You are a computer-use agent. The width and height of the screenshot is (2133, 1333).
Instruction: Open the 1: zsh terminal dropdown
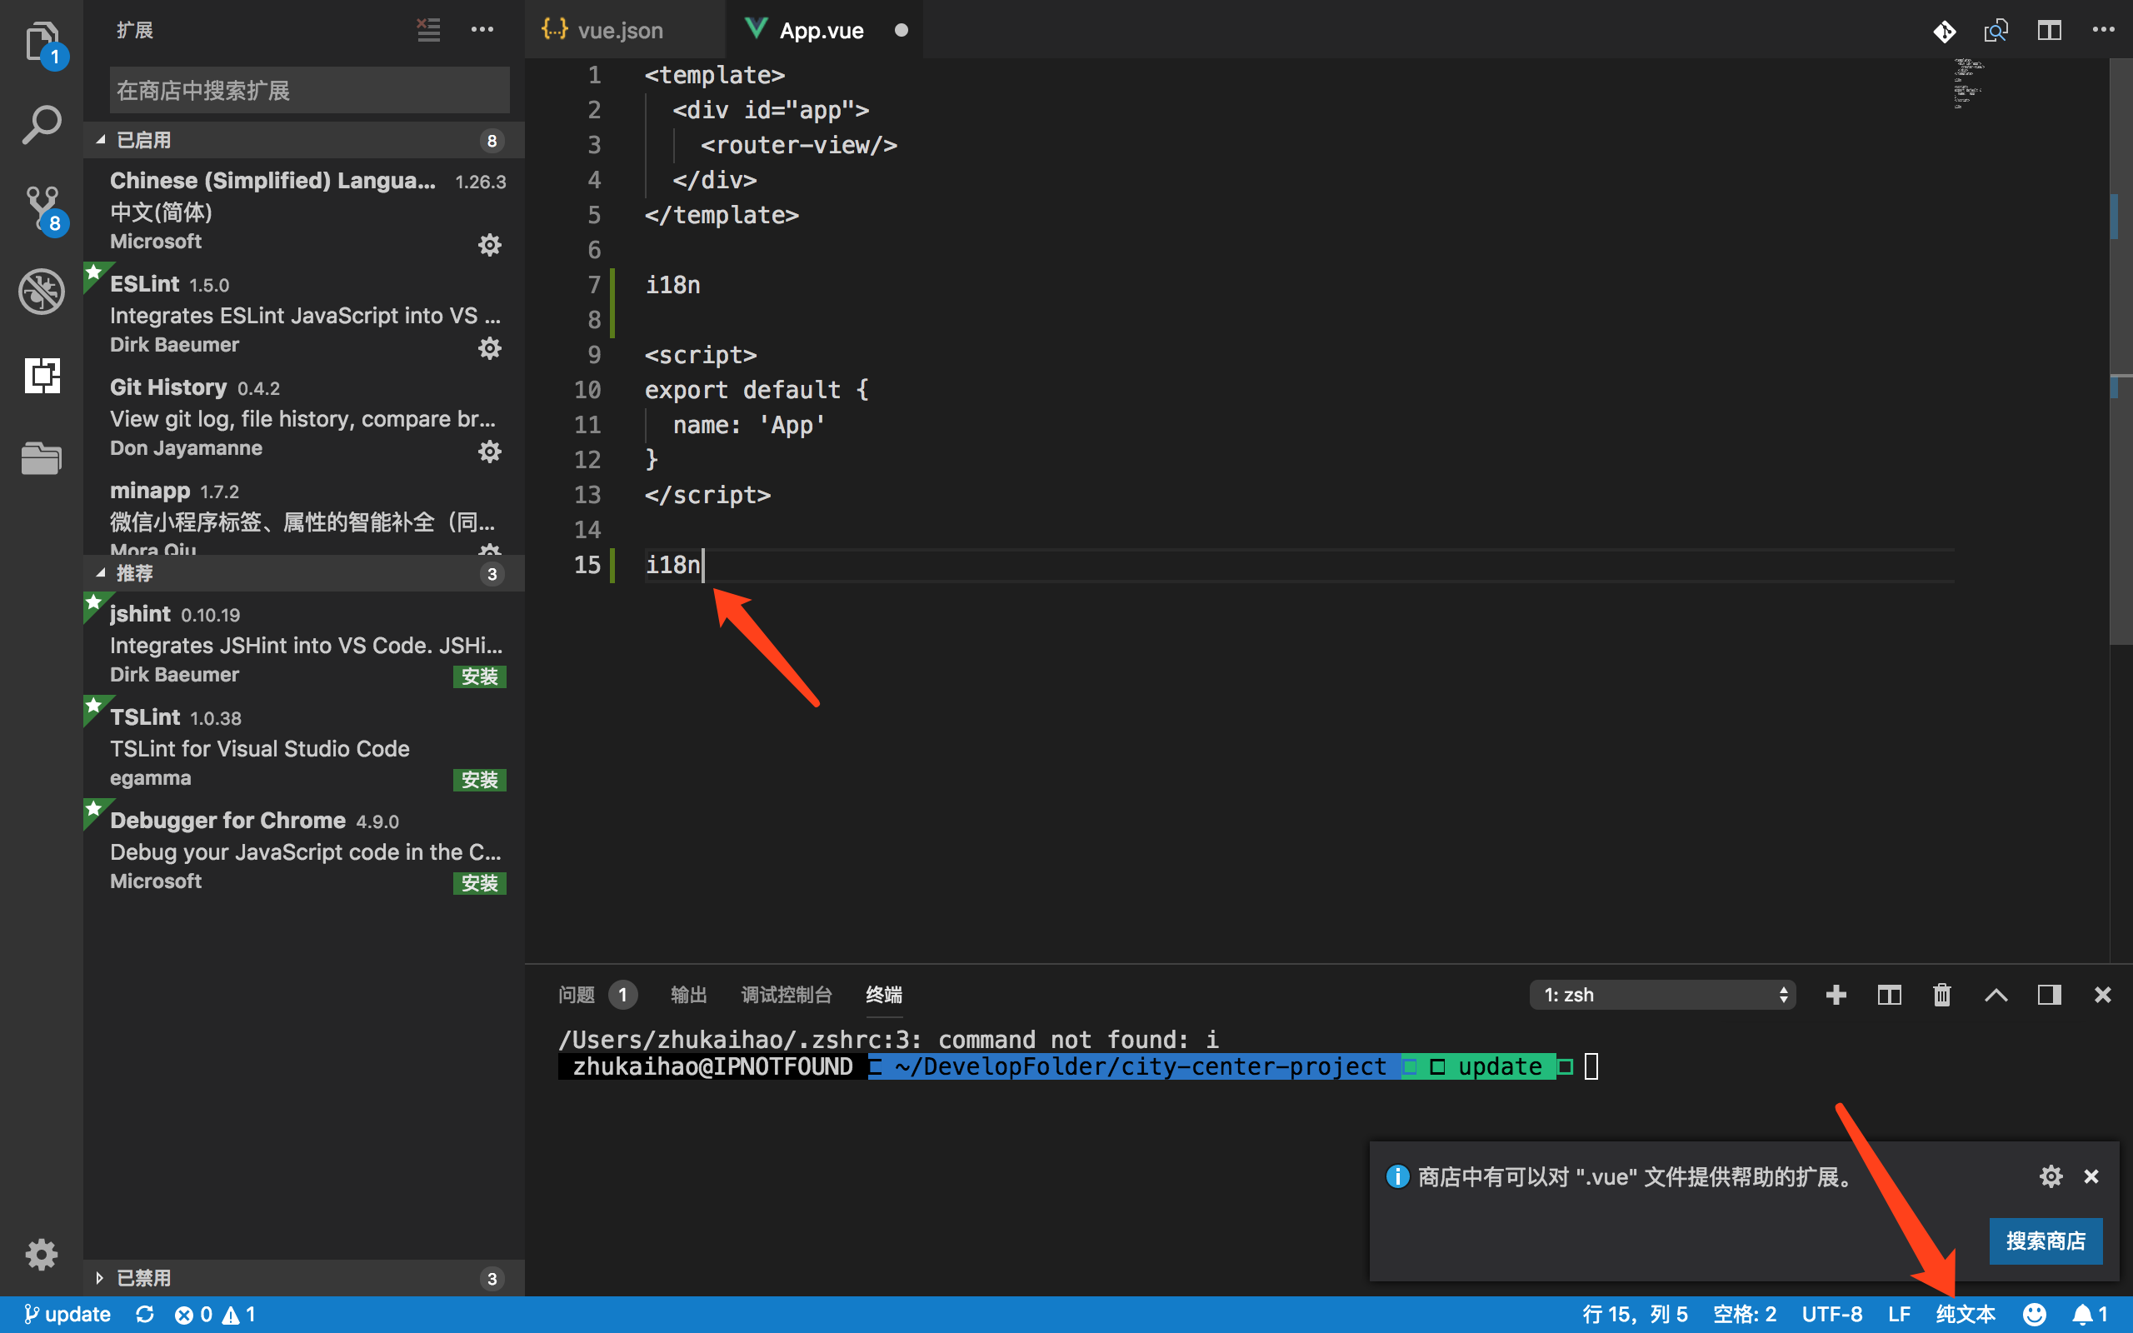click(1661, 995)
